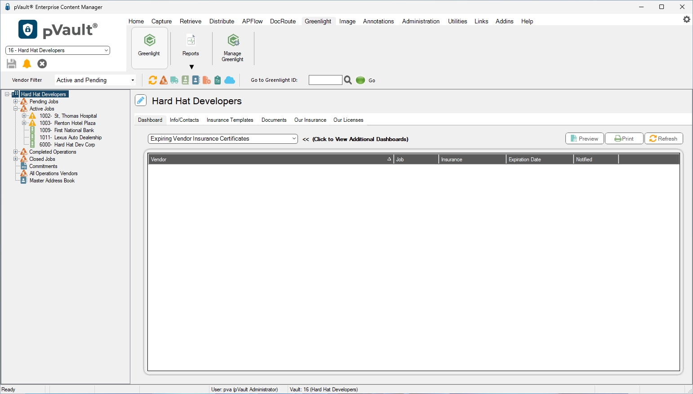Select 1011- Lexus Auto Dealership job
The image size is (693, 394).
coord(71,137)
